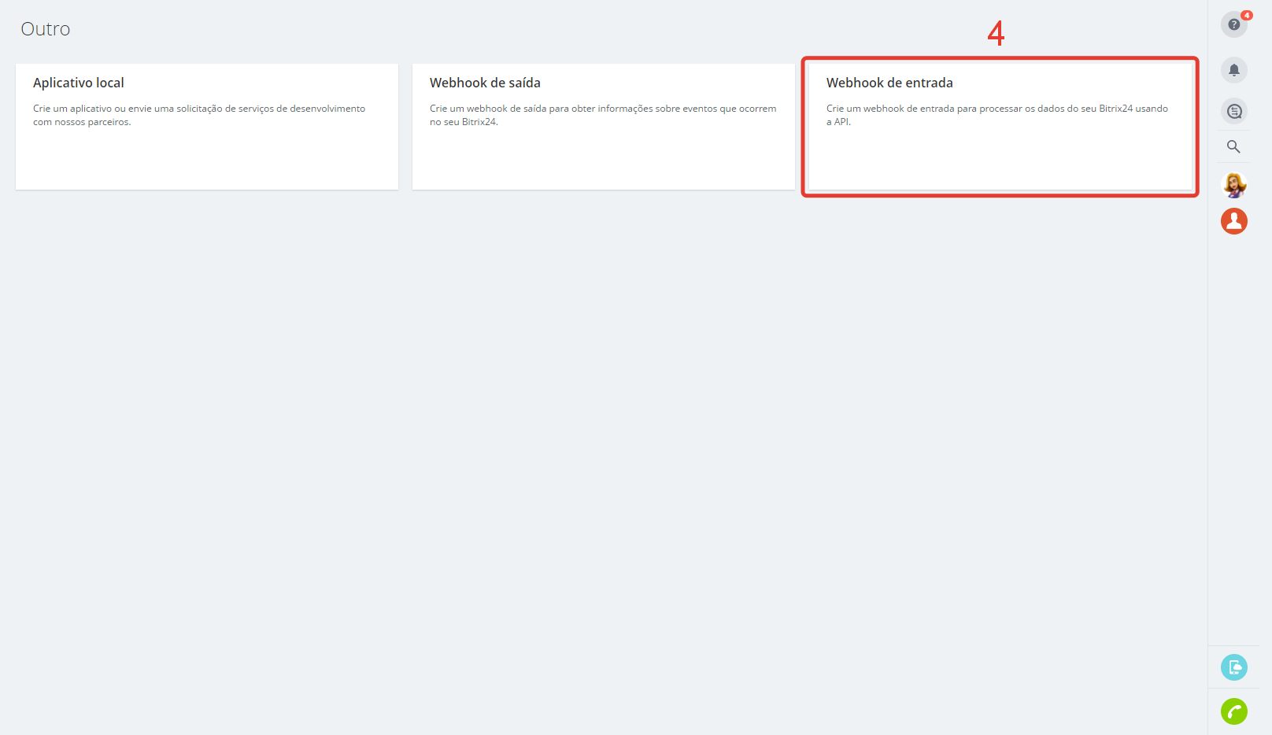Open the notifications bell

pyautogui.click(x=1233, y=70)
